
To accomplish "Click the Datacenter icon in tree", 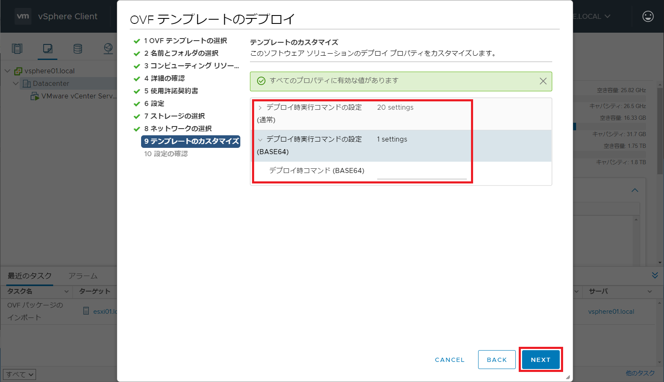I will point(27,83).
